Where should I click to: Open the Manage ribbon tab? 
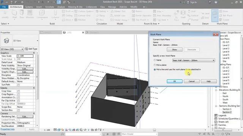(x=112, y=7)
